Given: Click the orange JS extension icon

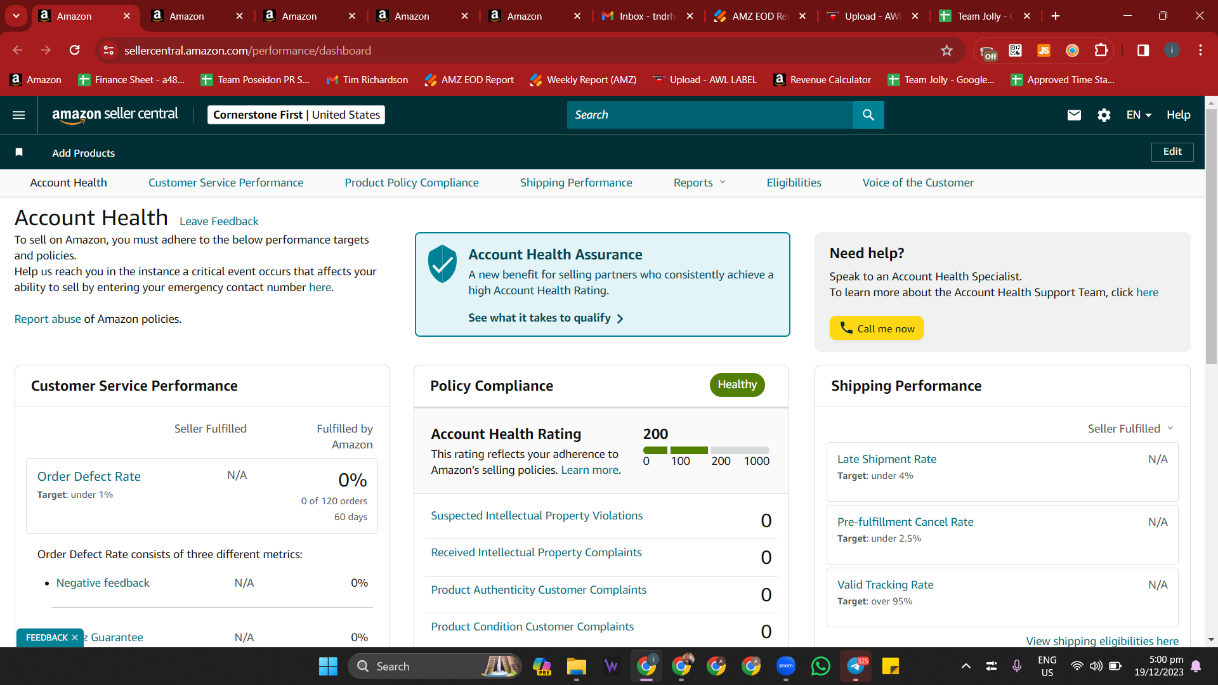Looking at the screenshot, I should pyautogui.click(x=1044, y=51).
